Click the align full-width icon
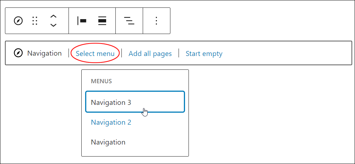Screen dimensions: 355x164 [102, 21]
